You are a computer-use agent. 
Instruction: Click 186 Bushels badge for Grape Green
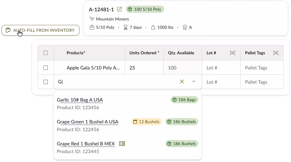tap(182, 122)
